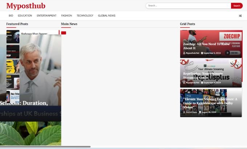Click Myposthub.Net author on Zoechip post
The width and height of the screenshot is (247, 149).
pos(193,53)
